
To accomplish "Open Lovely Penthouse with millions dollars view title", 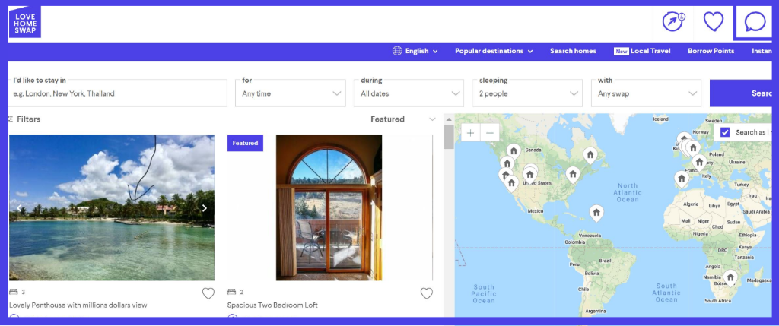I will [78, 305].
